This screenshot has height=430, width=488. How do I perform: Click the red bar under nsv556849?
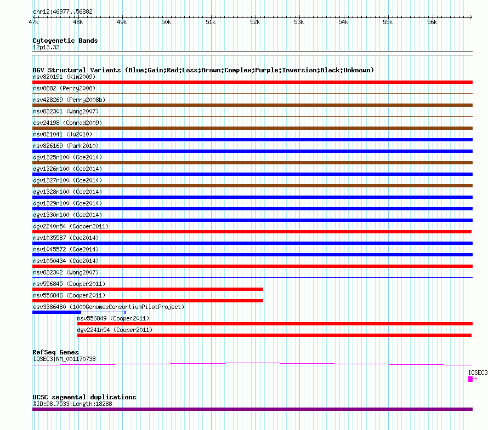(275, 324)
